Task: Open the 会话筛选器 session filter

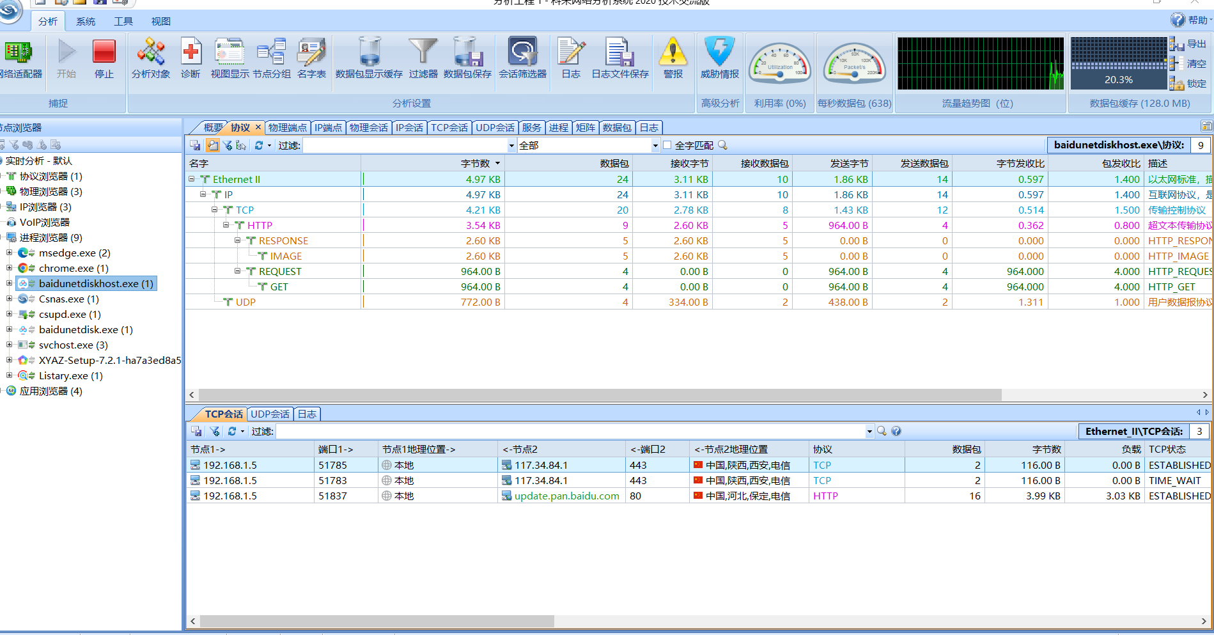Action: pyautogui.click(x=522, y=58)
